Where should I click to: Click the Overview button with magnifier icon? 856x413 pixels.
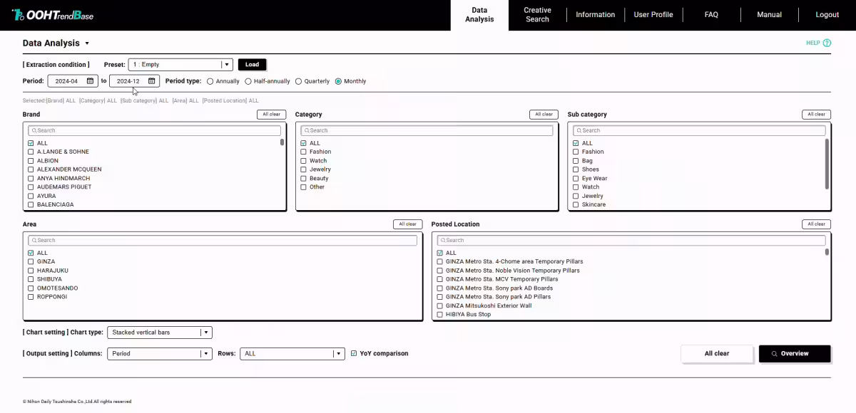pos(794,354)
